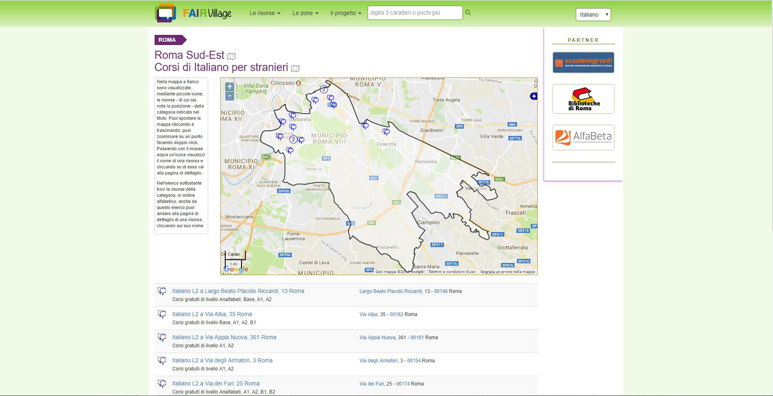This screenshot has height=396, width=773.
Task: Click the cluster marker 2 near Colosseo
Action: coord(324,89)
